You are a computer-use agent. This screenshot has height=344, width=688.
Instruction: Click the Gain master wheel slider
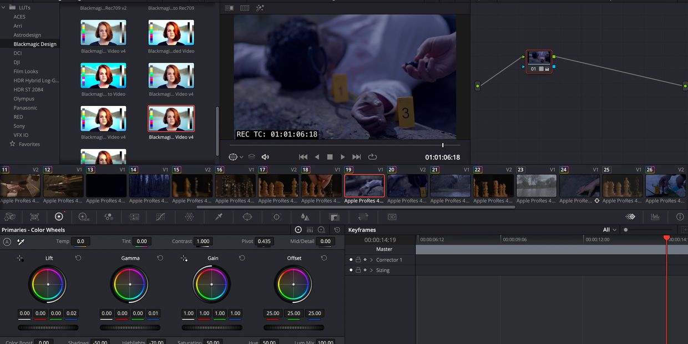click(212, 327)
